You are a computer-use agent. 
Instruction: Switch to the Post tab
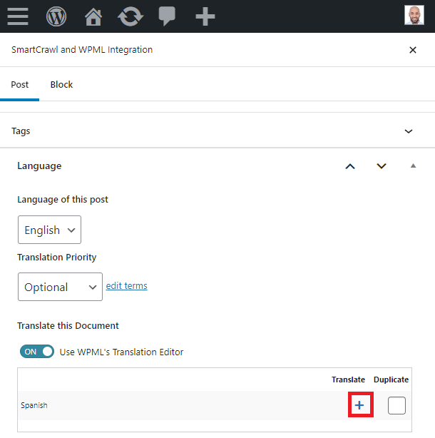pyautogui.click(x=19, y=85)
